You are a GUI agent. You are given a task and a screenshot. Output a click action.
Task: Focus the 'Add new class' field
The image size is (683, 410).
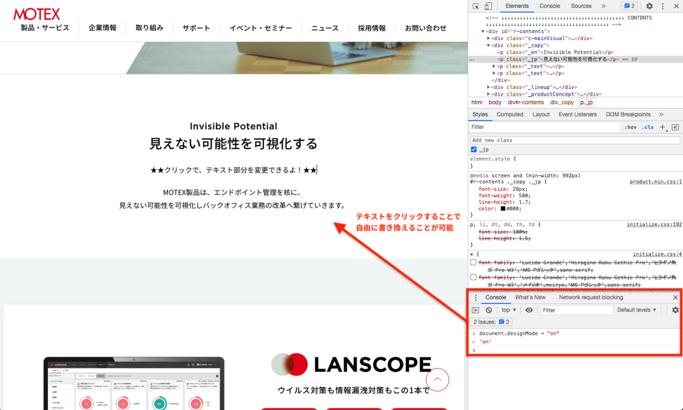coord(575,140)
